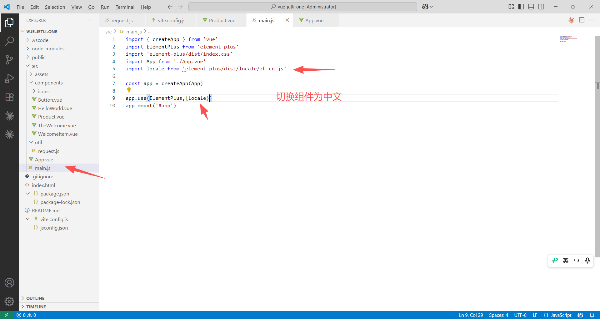
Task: Click the remote window indicator in status bar
Action: point(7,315)
